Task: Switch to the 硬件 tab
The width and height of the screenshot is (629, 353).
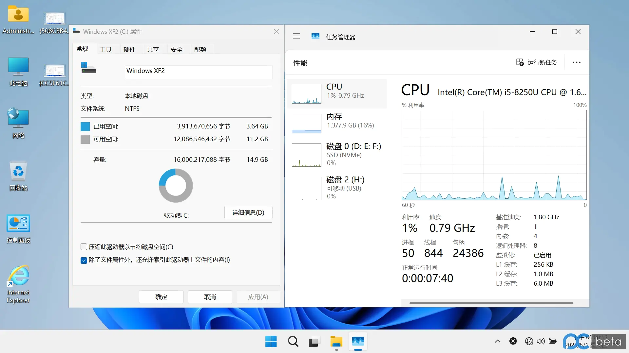Action: point(129,49)
